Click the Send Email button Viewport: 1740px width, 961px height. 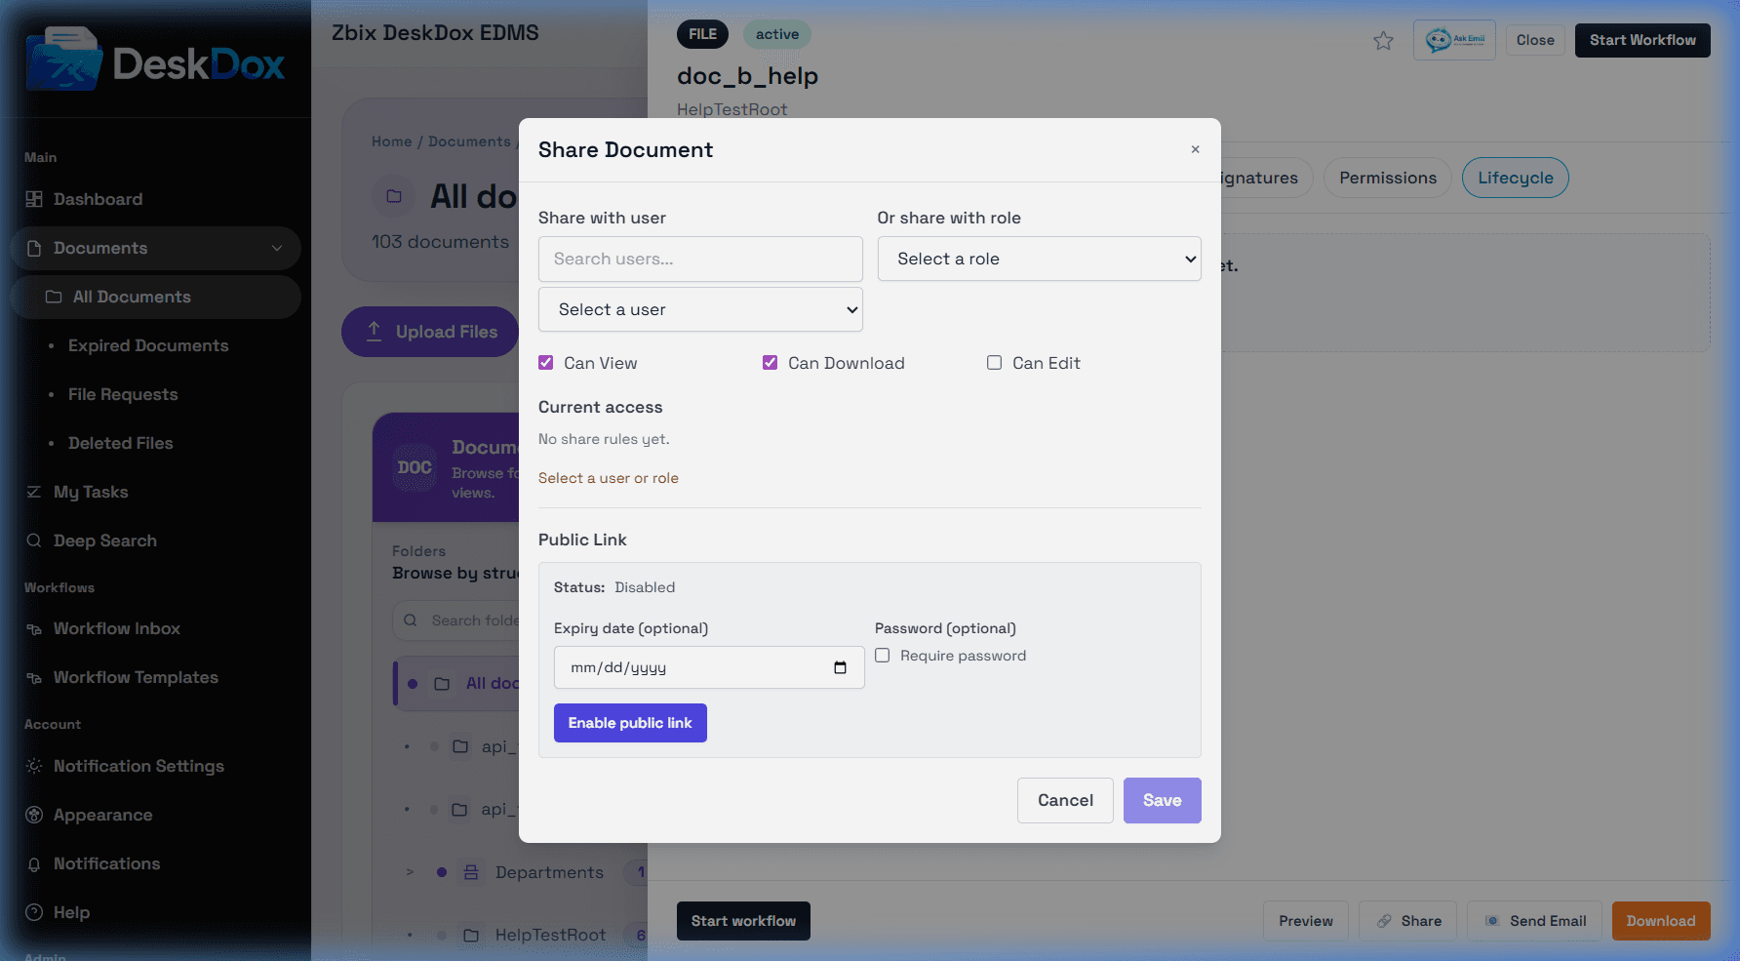pyautogui.click(x=1534, y=921)
